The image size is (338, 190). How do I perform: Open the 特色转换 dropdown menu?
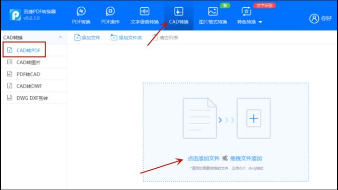pyautogui.click(x=250, y=16)
